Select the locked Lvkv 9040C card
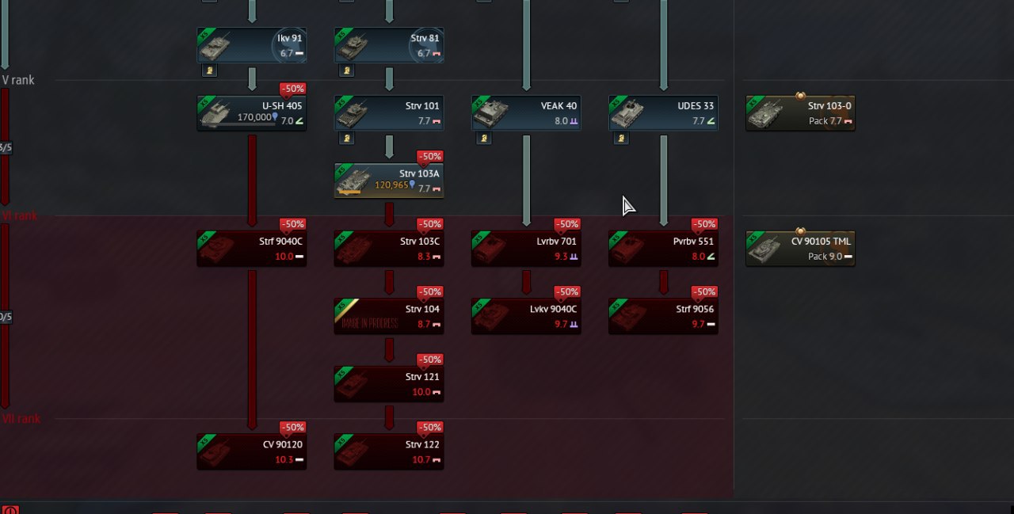Viewport: 1014px width, 514px height. [x=526, y=316]
